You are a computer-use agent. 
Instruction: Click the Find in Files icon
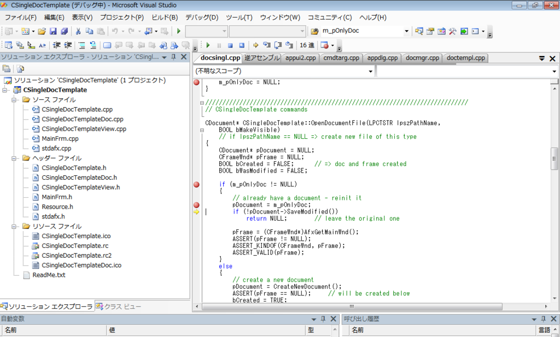point(314,31)
